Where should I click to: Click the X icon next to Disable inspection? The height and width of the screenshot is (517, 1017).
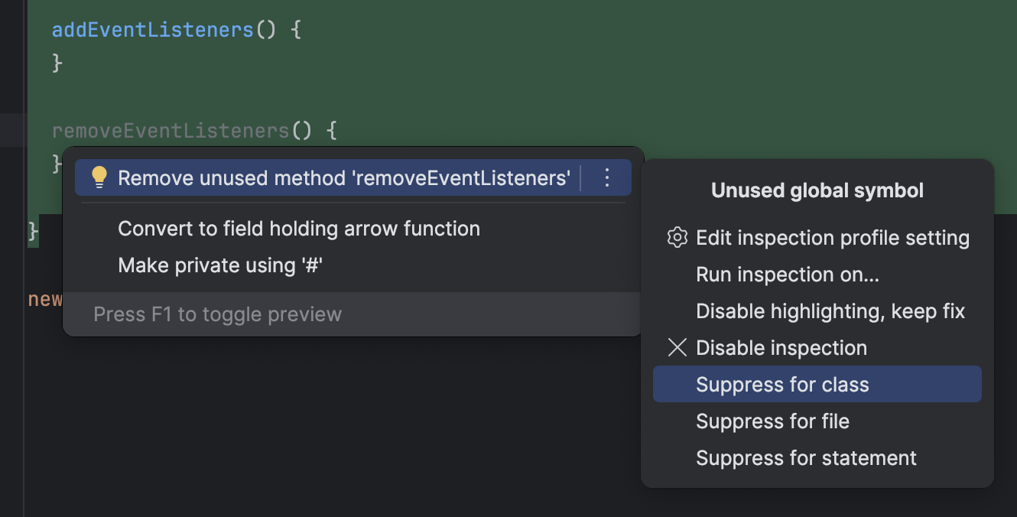(x=677, y=347)
